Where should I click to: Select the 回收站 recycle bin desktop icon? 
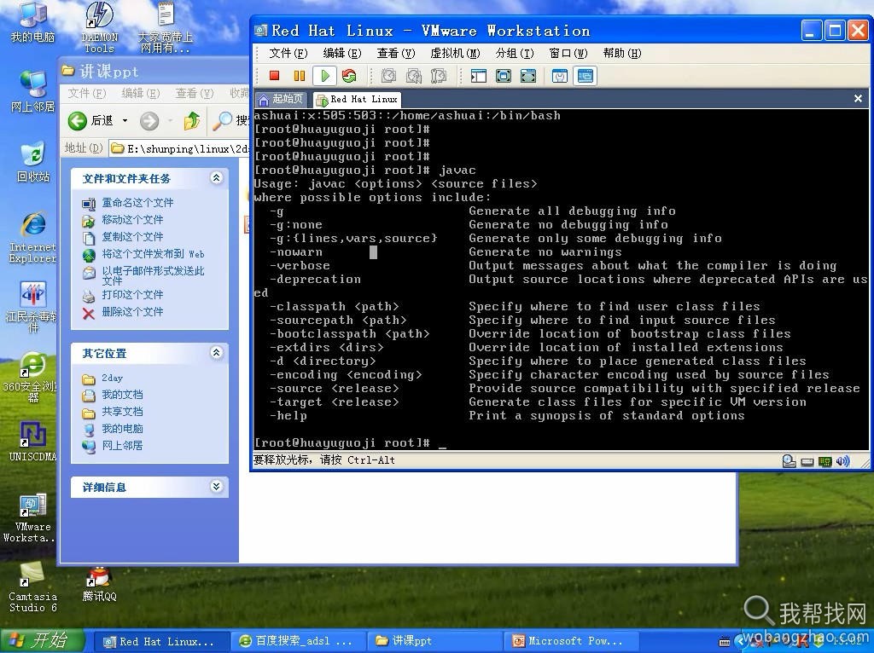[x=33, y=162]
